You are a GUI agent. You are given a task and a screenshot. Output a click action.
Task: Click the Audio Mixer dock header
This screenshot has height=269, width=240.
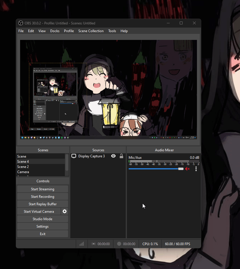tap(164, 150)
